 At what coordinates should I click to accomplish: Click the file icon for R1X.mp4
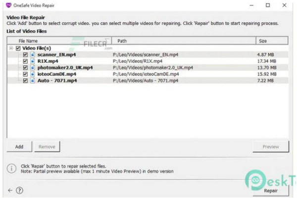tap(33, 61)
